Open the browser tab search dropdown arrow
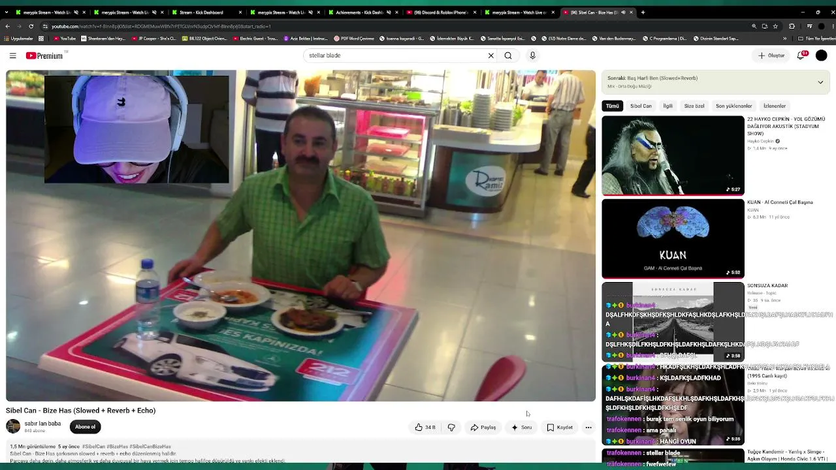 point(7,12)
